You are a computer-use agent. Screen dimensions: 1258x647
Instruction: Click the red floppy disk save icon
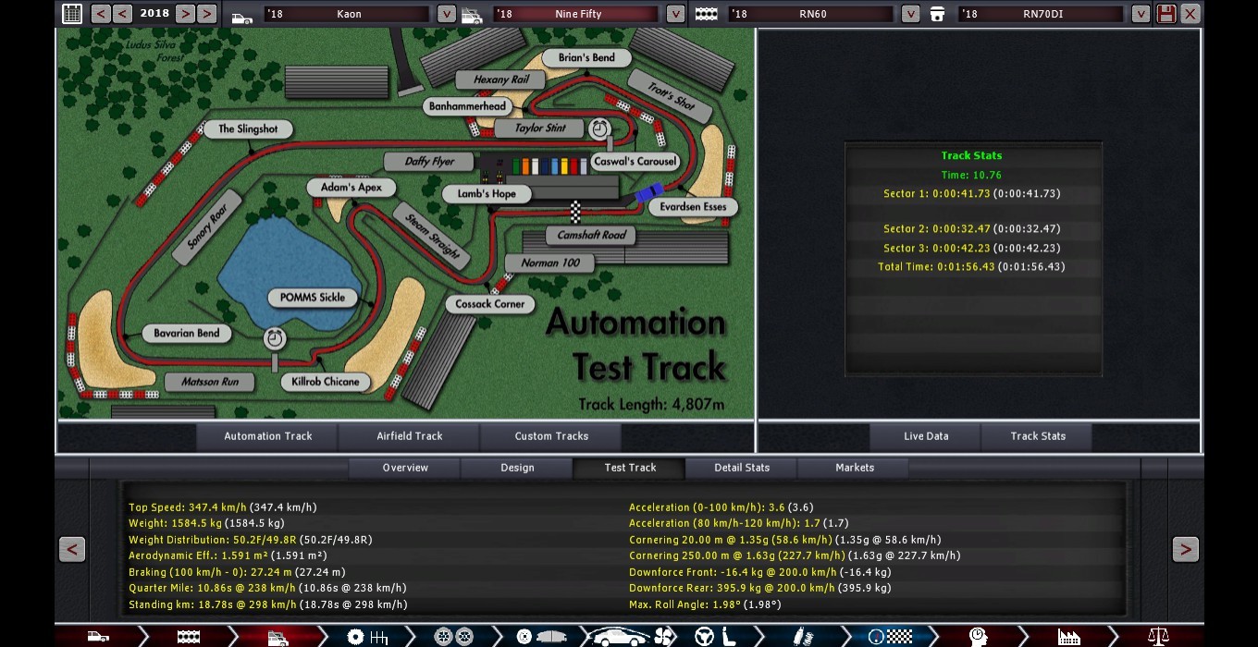point(1165,14)
